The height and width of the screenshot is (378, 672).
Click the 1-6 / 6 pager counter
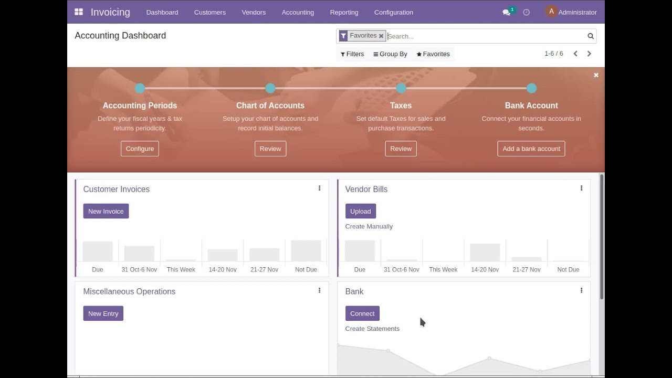(x=554, y=54)
